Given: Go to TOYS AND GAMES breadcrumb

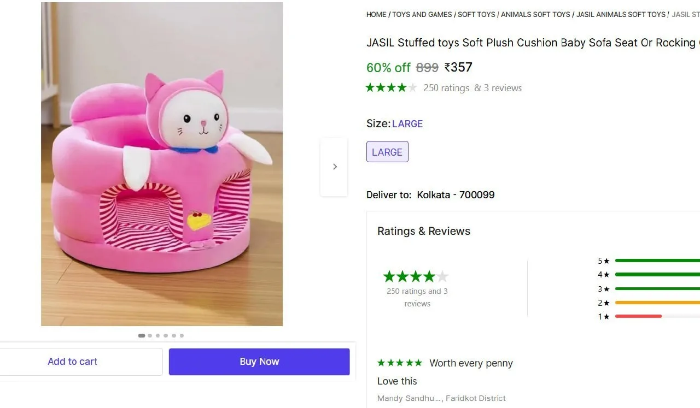Looking at the screenshot, I should click(x=422, y=15).
